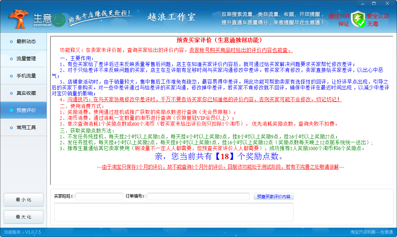
Task: Click the 最小化 button in sidebar
Action: tap(23, 199)
